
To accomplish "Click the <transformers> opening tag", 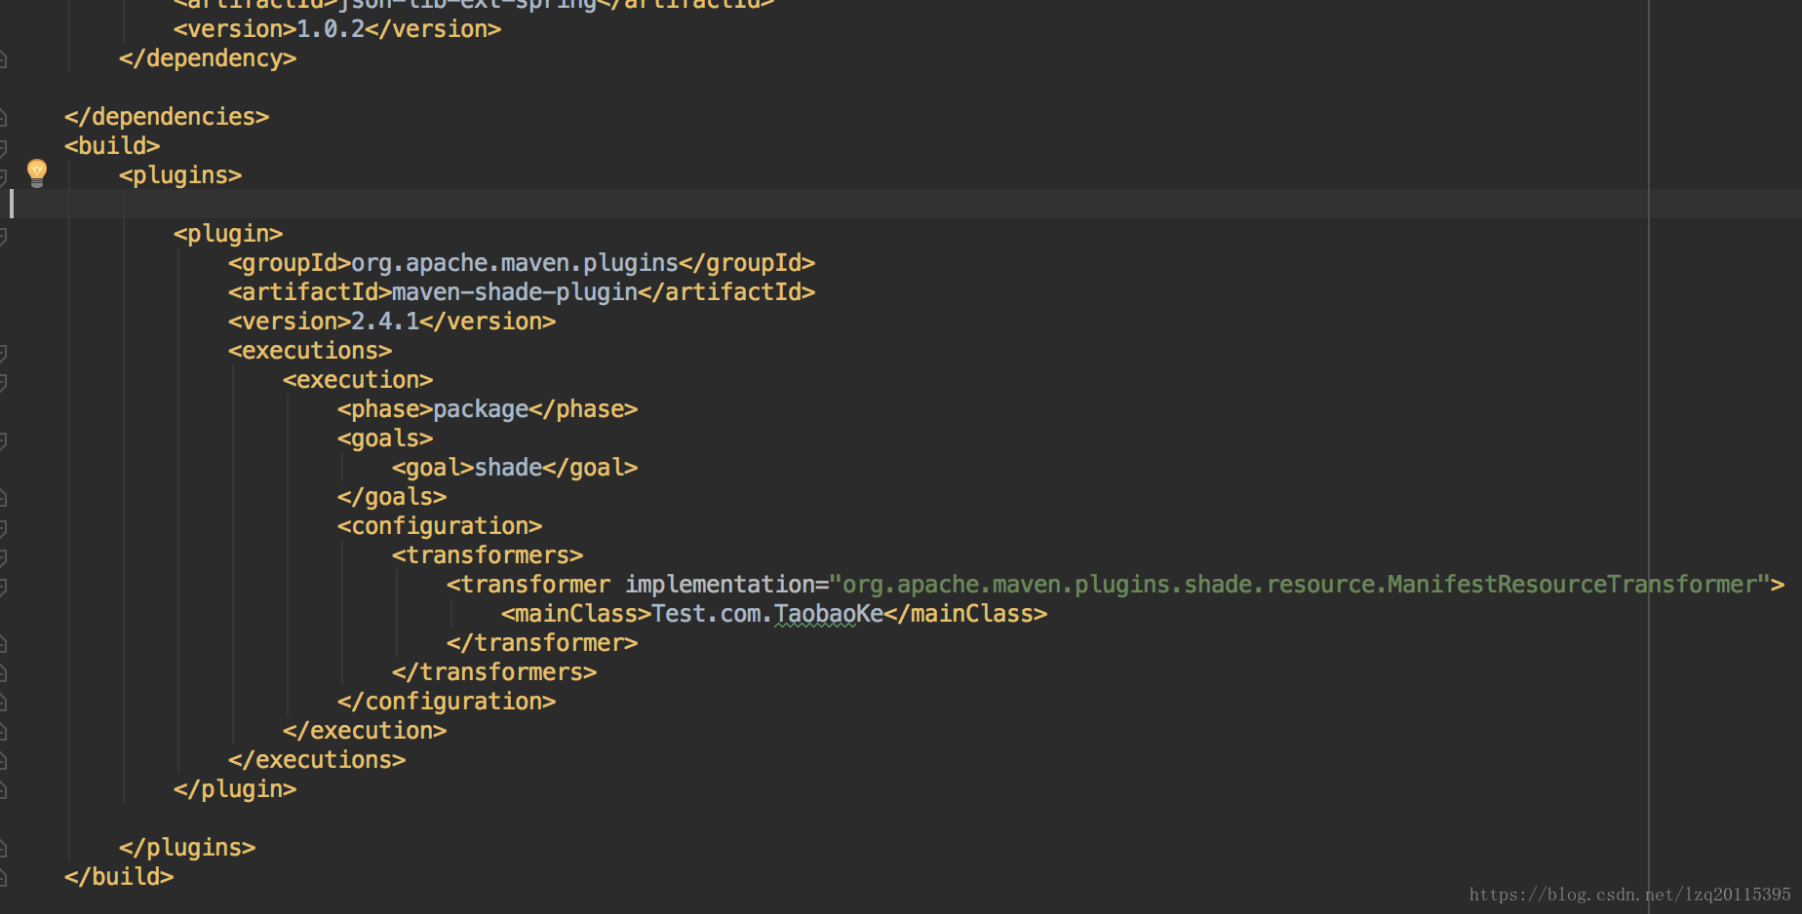I will (488, 555).
